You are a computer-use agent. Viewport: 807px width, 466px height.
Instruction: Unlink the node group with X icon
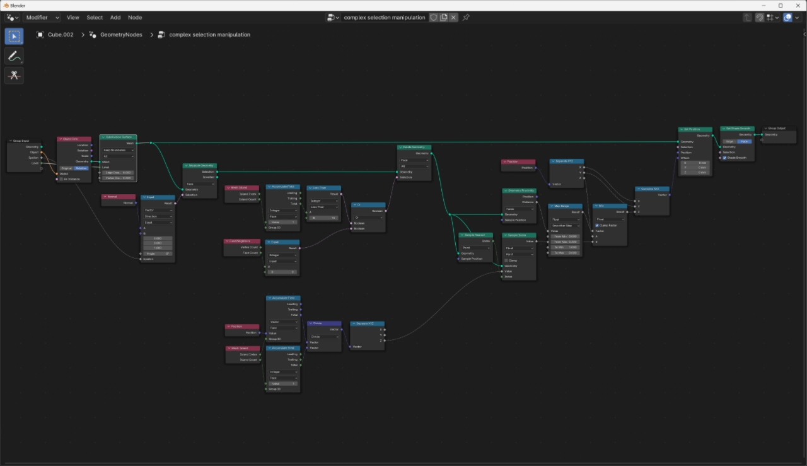453,18
